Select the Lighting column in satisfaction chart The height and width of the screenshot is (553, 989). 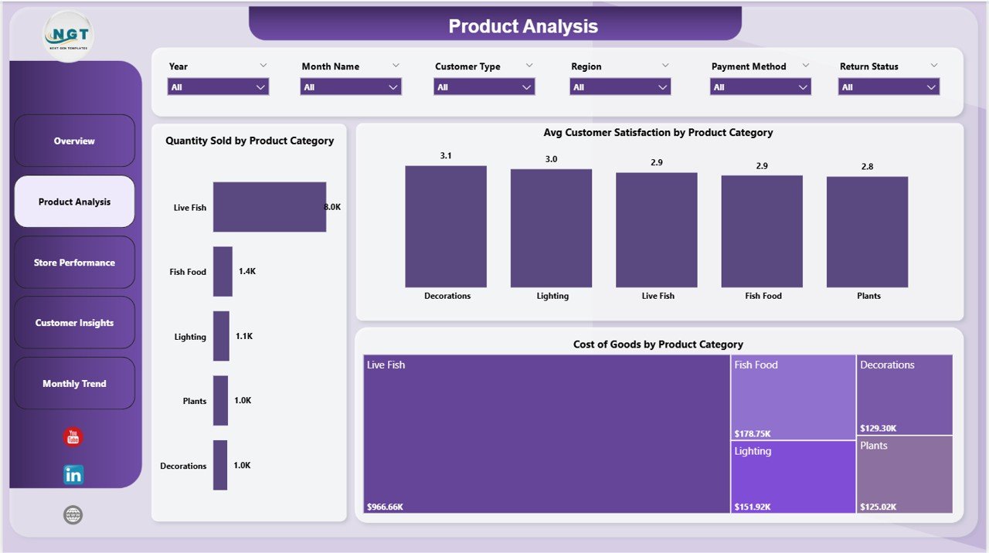(551, 229)
